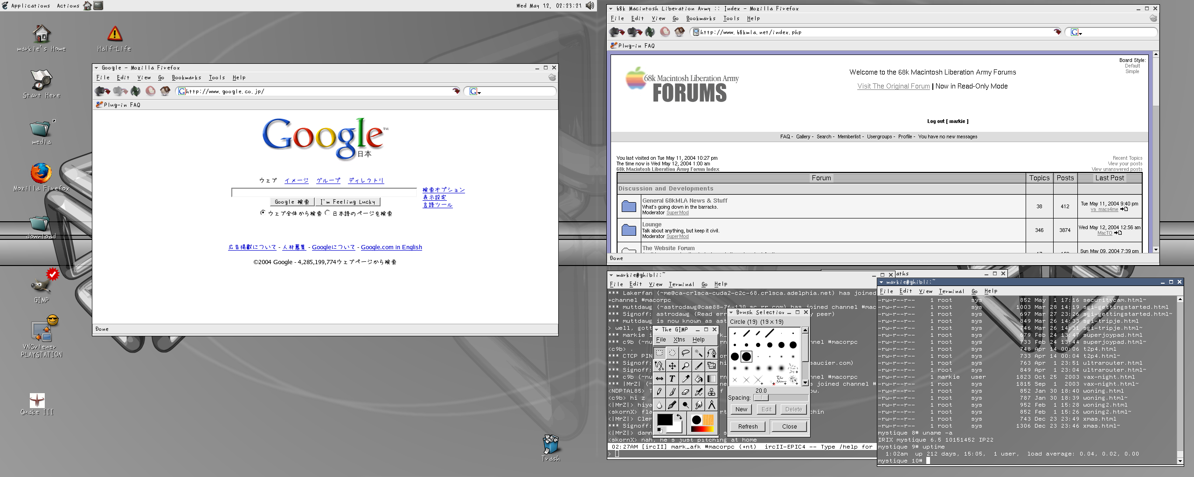
Task: Follow the Visit The Original Forum link
Action: (x=893, y=86)
